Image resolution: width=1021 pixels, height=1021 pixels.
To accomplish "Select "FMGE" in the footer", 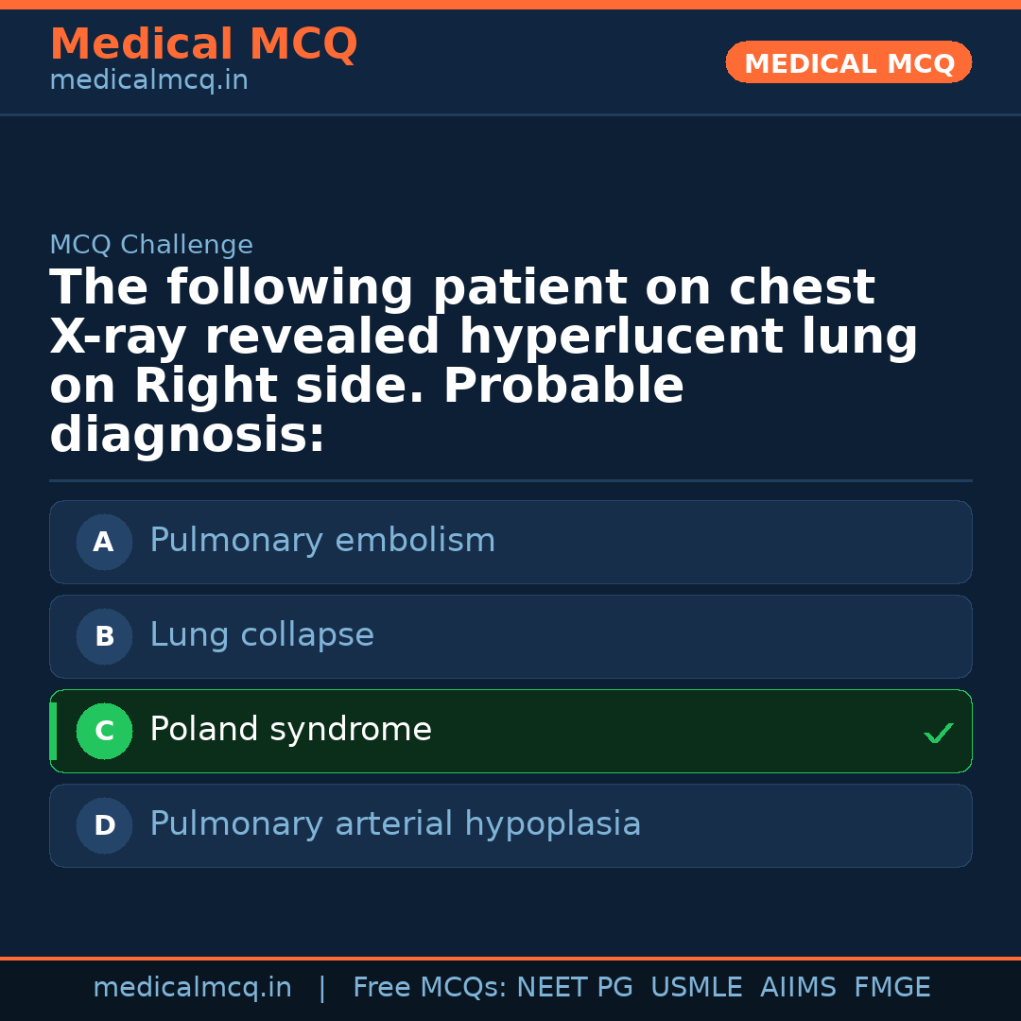I will [x=892, y=988].
